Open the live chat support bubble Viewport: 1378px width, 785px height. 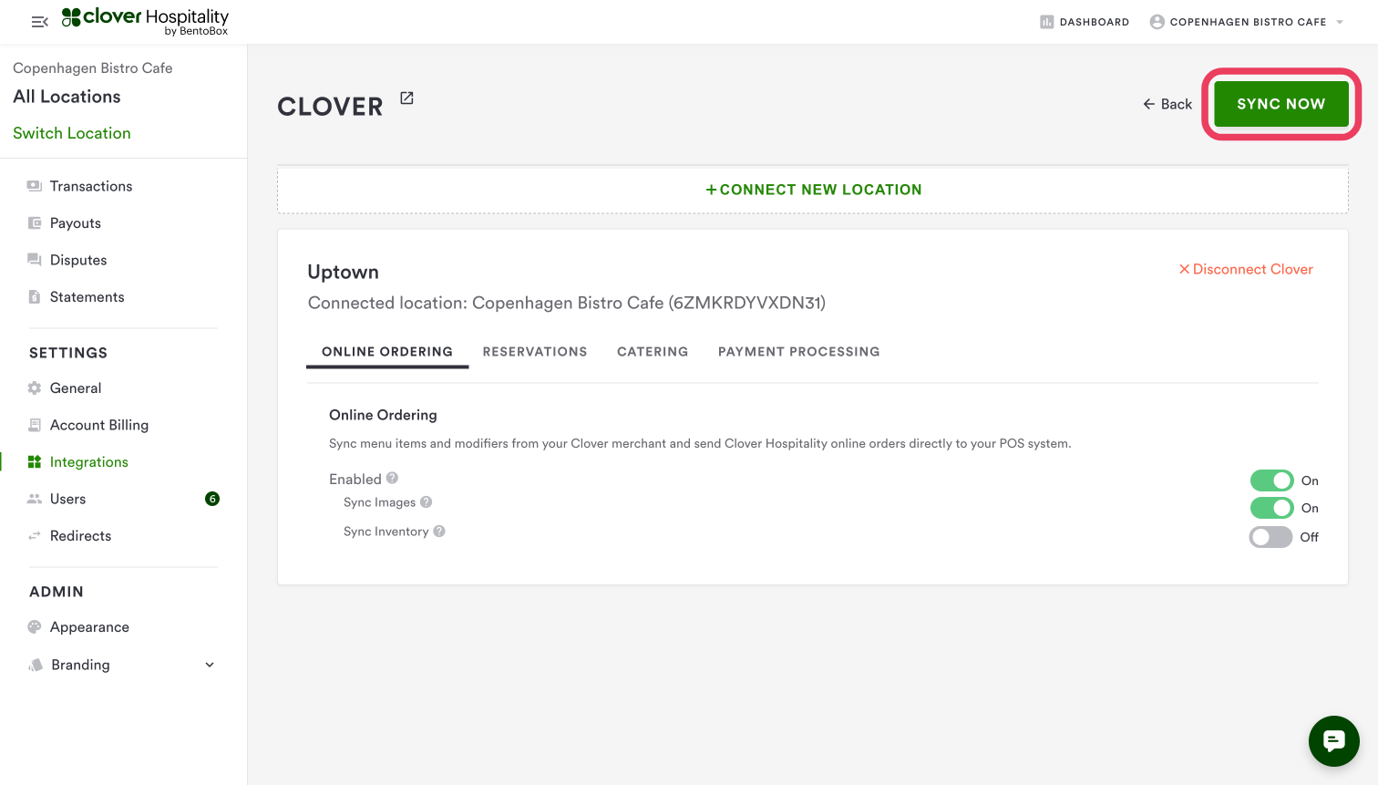point(1333,741)
